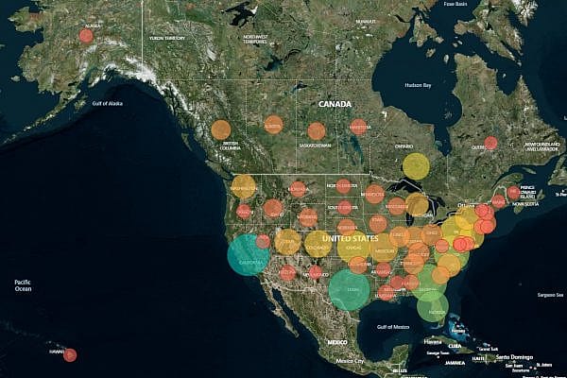Screen dimensions: 567x378
Task: Click the Hudson Bay map label
Action: click(418, 86)
